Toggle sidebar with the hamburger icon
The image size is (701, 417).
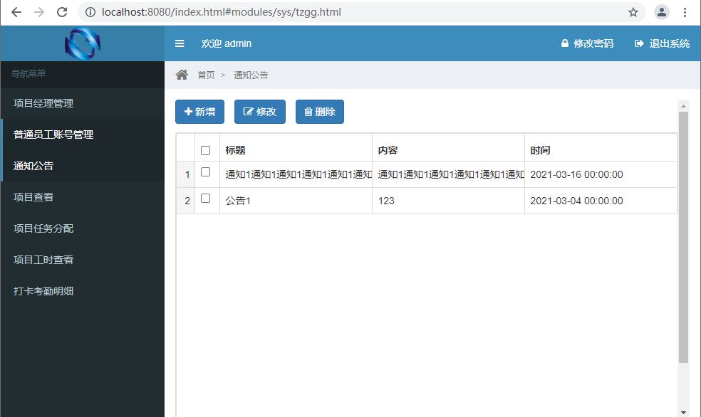click(x=180, y=43)
